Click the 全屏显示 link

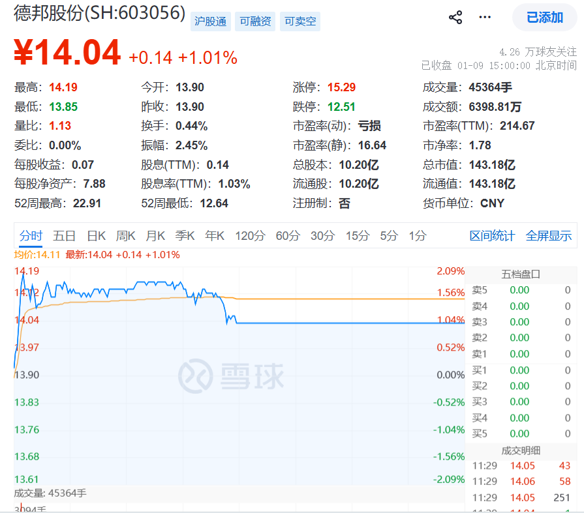point(549,236)
